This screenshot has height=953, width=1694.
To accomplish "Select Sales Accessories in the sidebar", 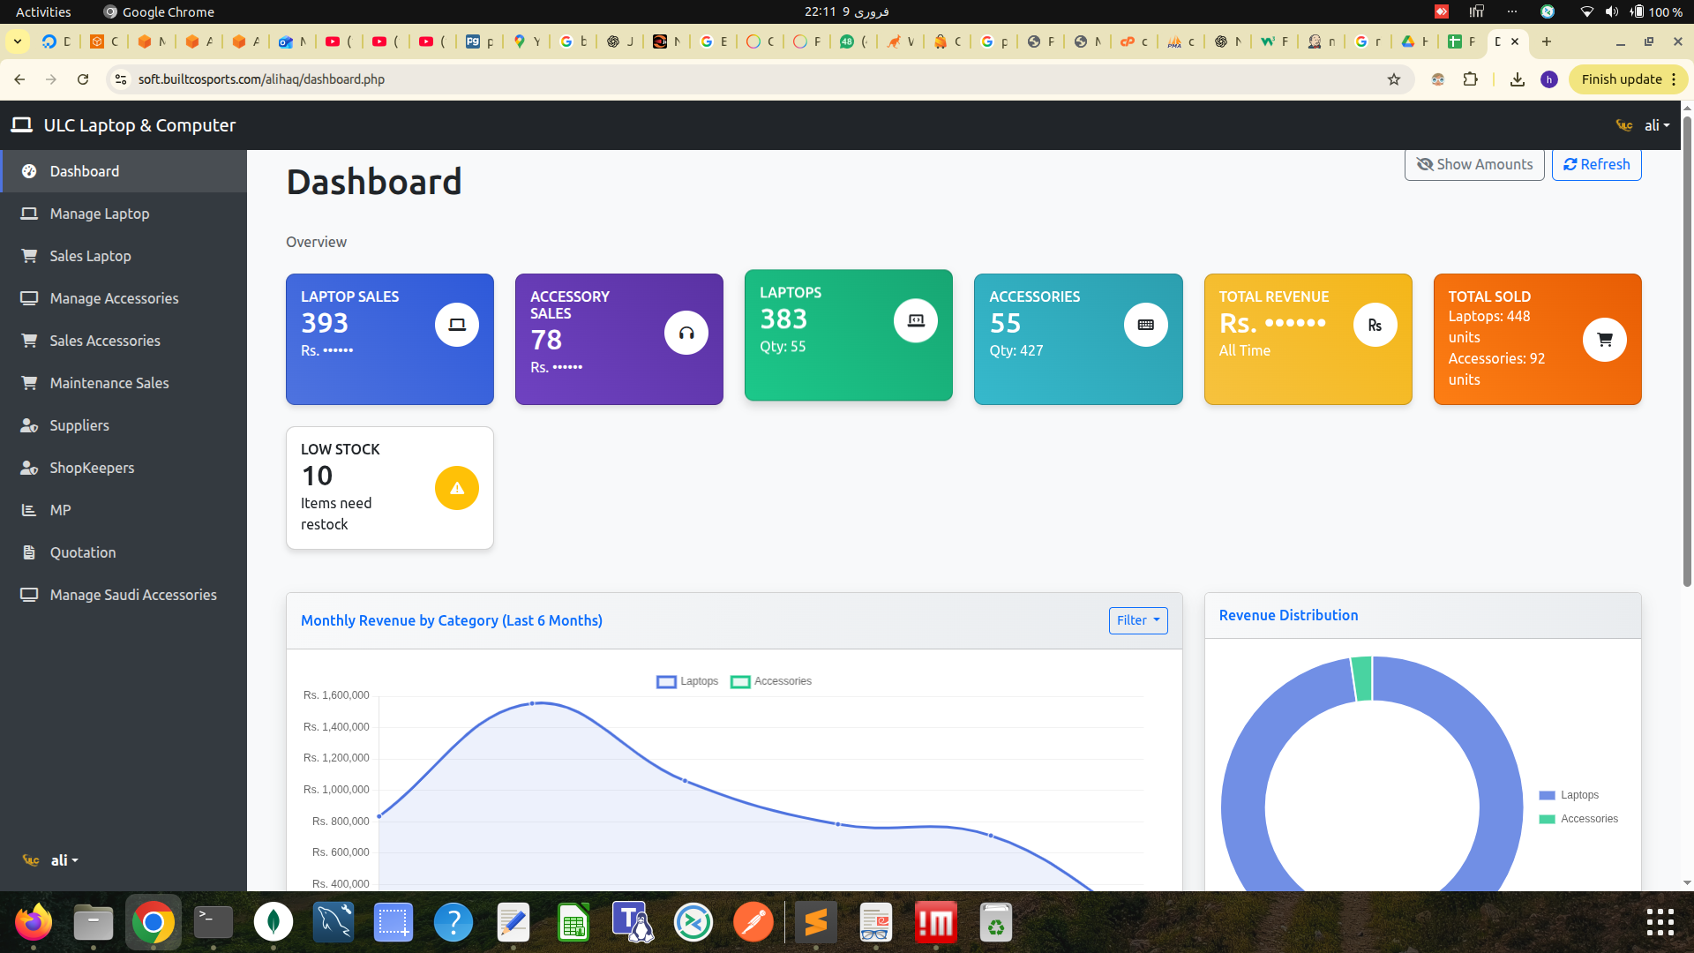I will tap(104, 341).
